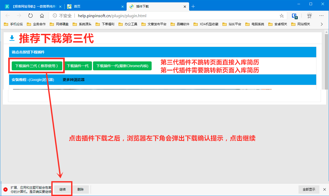Click the back navigation arrow
Viewport: 329px width, 196px height.
click(8, 16)
